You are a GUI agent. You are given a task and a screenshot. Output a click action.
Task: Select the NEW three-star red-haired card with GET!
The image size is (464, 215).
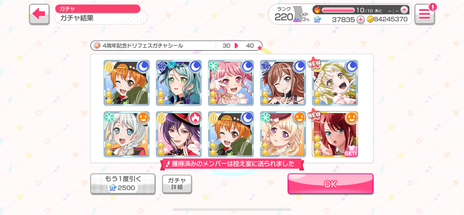pos(335,134)
